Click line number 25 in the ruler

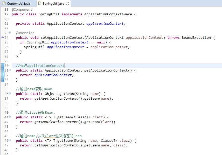click(6, 42)
